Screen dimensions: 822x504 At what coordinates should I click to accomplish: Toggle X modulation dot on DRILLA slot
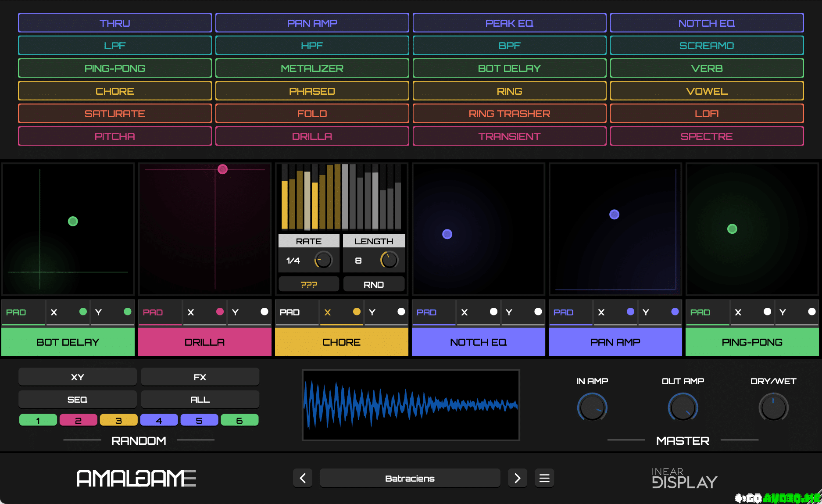point(220,311)
